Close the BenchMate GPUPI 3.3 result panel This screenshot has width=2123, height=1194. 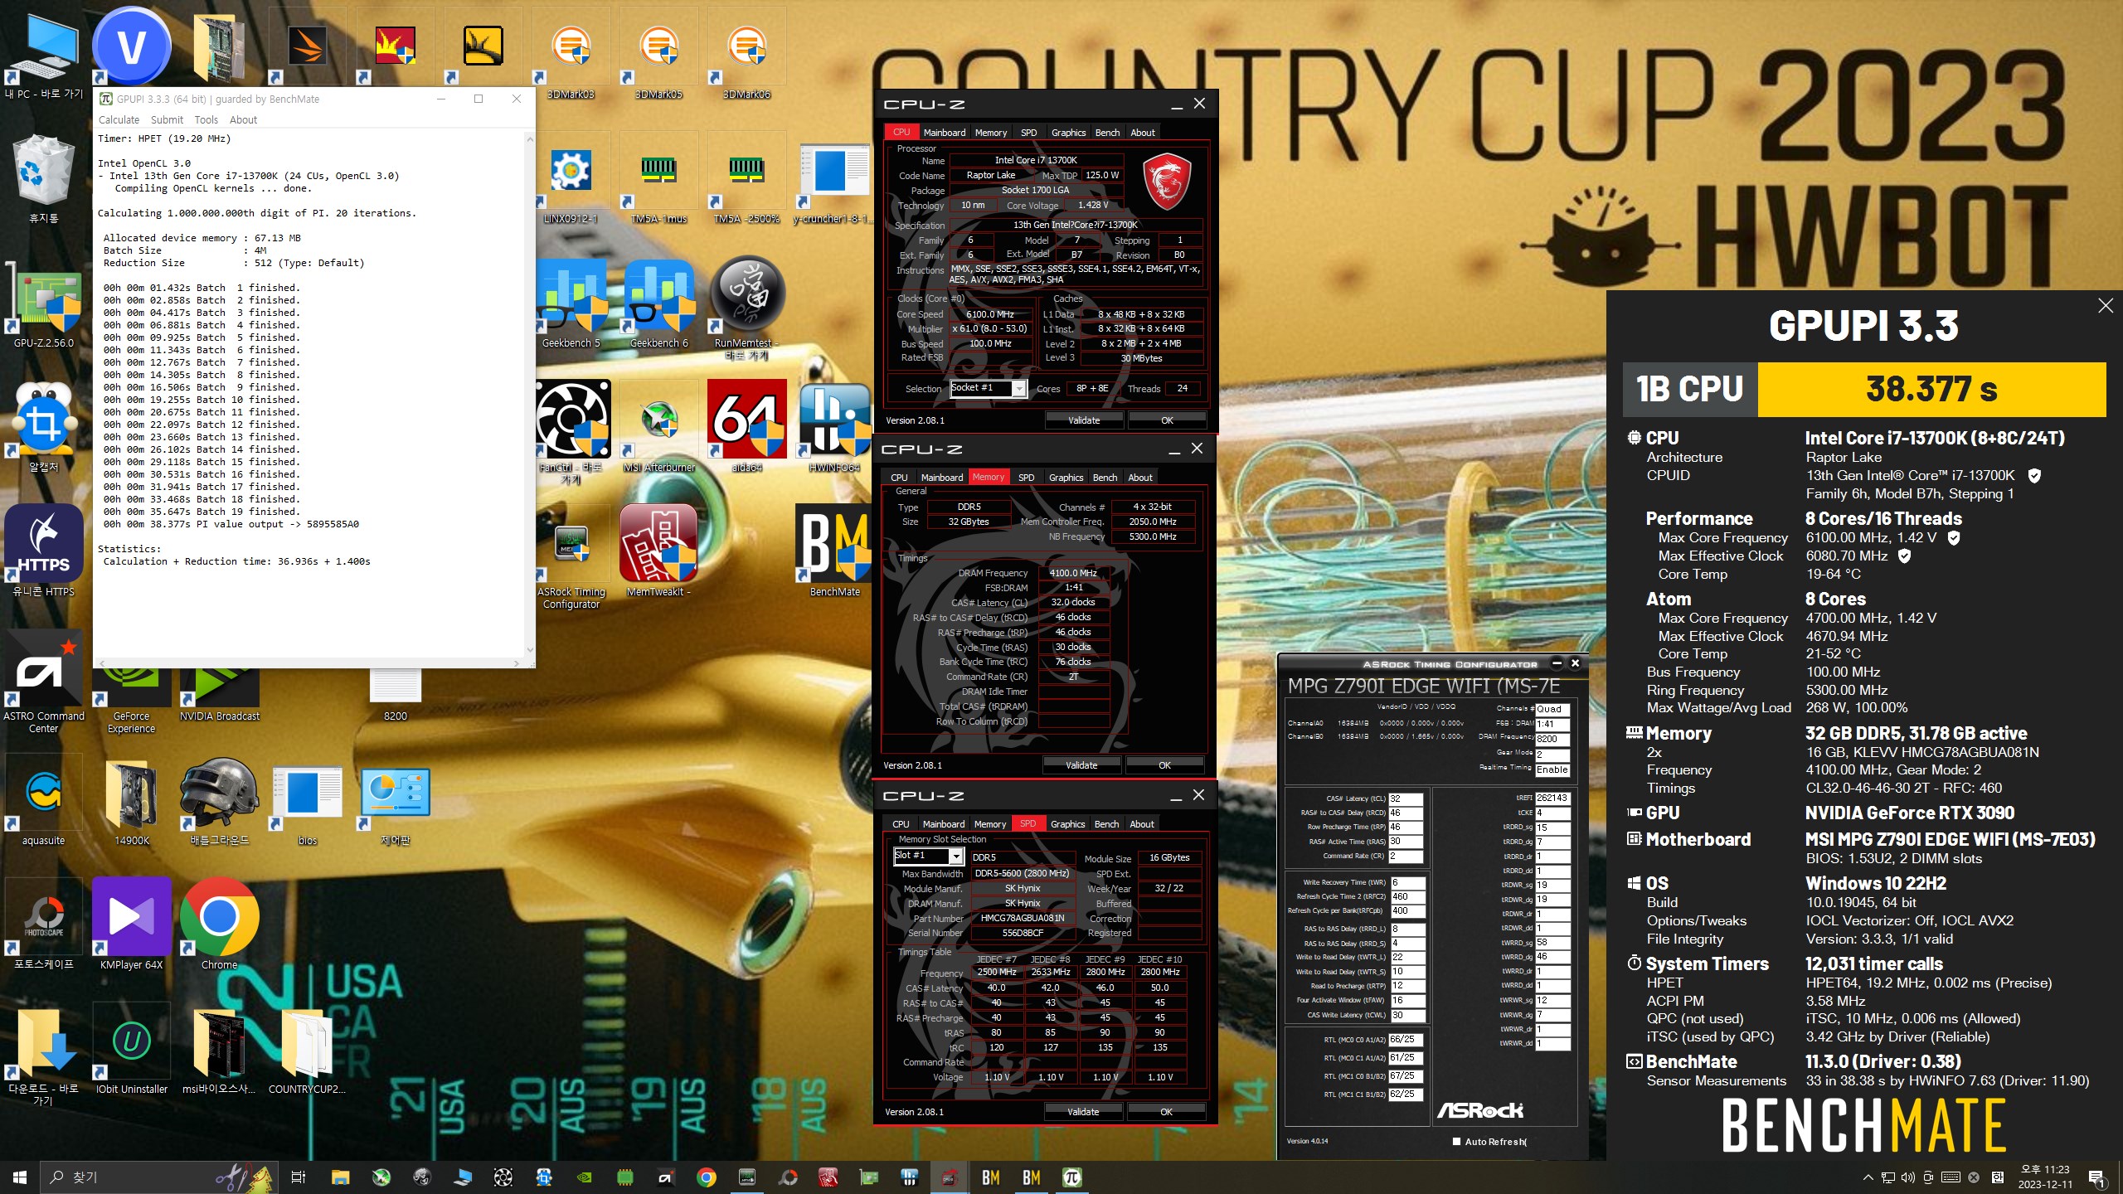pos(2105,306)
